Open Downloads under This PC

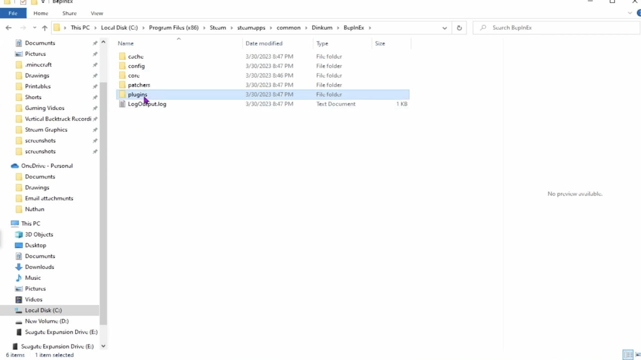coord(40,267)
